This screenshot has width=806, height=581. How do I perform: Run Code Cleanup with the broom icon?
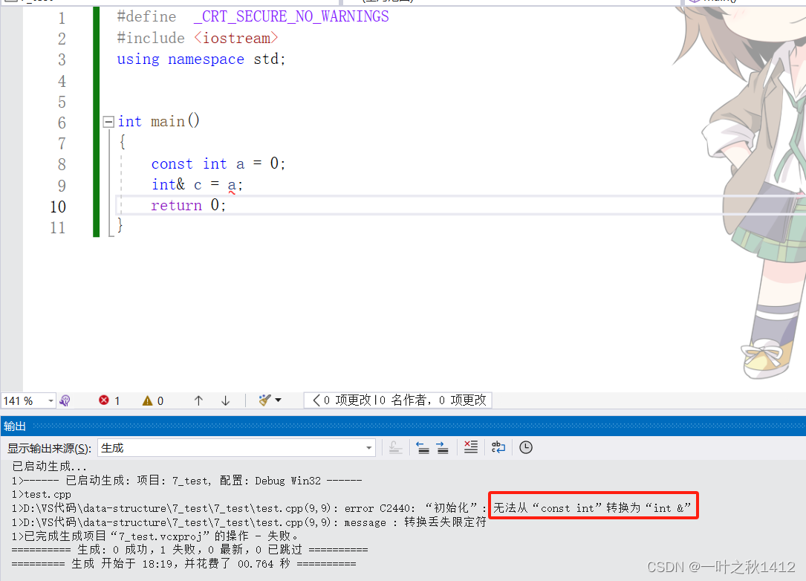(265, 400)
